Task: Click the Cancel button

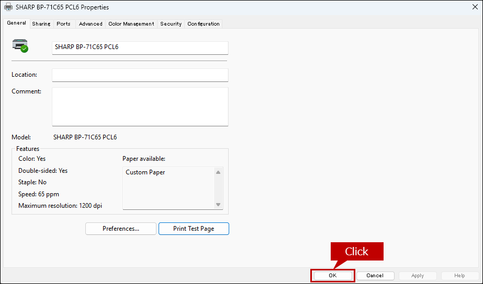Action: (375, 276)
